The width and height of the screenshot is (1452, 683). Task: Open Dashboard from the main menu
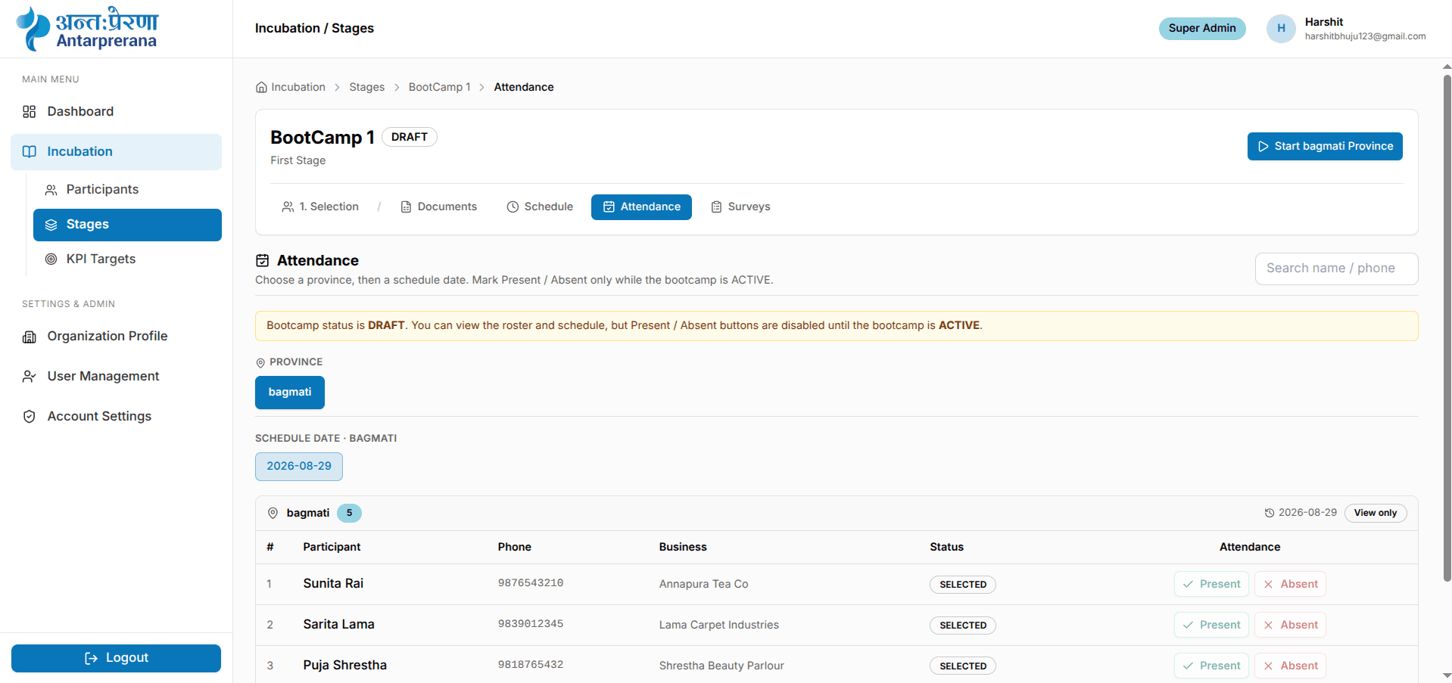click(x=116, y=112)
